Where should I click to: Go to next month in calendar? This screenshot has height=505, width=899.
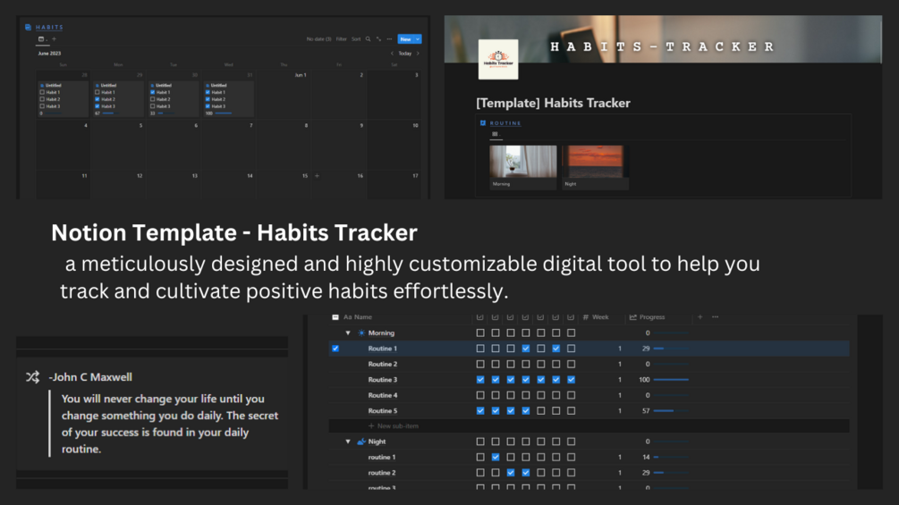pos(418,54)
